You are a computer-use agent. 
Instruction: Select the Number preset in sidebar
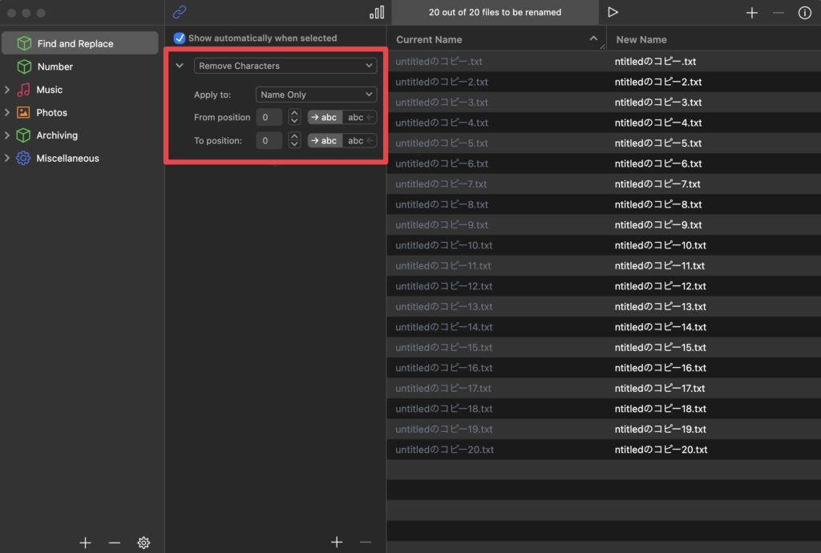coord(55,67)
